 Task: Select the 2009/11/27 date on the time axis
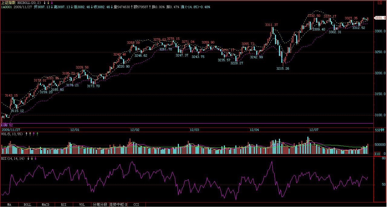coord(11,130)
